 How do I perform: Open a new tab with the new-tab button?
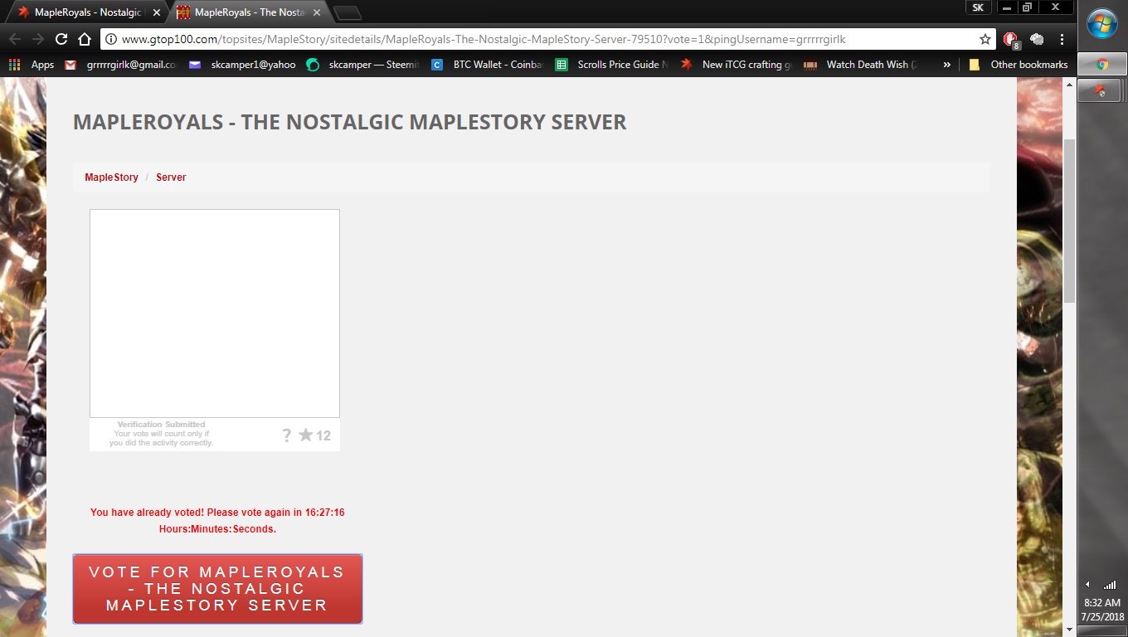click(347, 12)
